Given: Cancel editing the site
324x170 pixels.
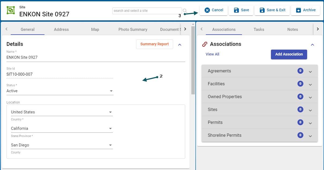Looking at the screenshot, I should [214, 10].
